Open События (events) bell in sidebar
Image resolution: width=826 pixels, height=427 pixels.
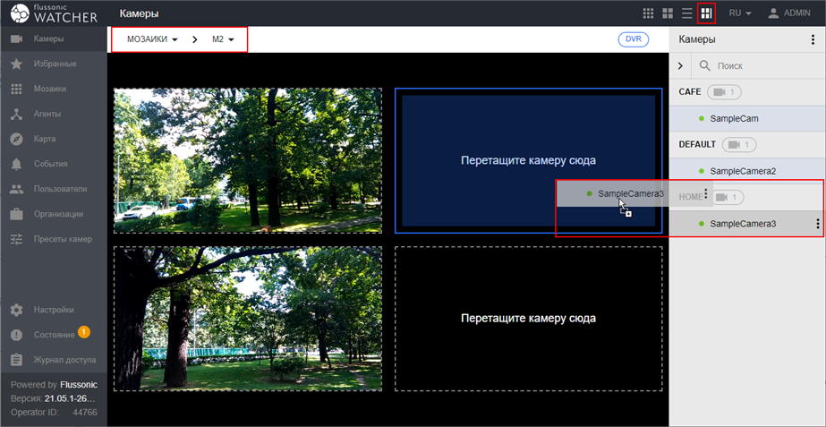point(16,164)
